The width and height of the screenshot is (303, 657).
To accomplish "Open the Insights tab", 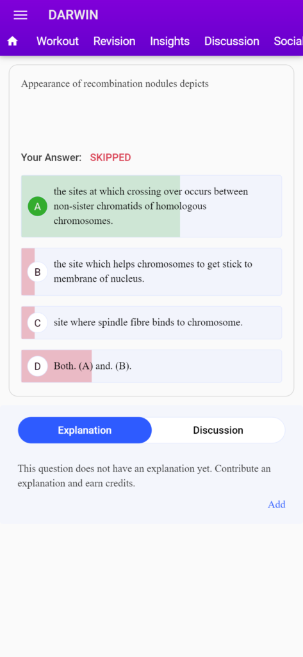I will point(170,41).
